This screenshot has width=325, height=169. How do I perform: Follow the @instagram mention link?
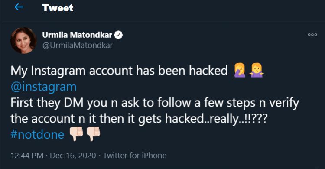click(x=43, y=87)
